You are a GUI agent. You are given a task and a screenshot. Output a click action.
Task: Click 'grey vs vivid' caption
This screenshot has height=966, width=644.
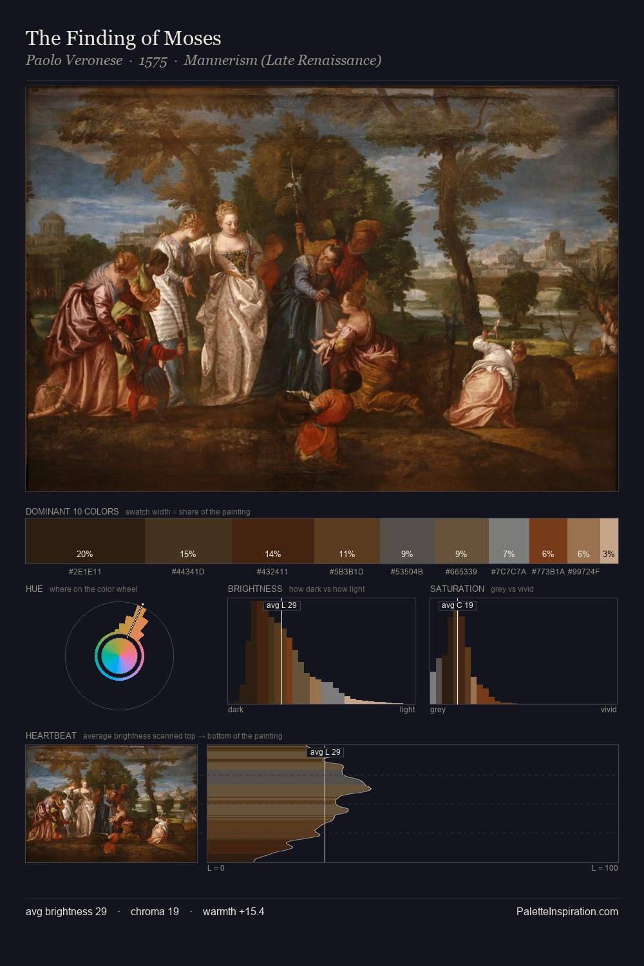coord(512,589)
